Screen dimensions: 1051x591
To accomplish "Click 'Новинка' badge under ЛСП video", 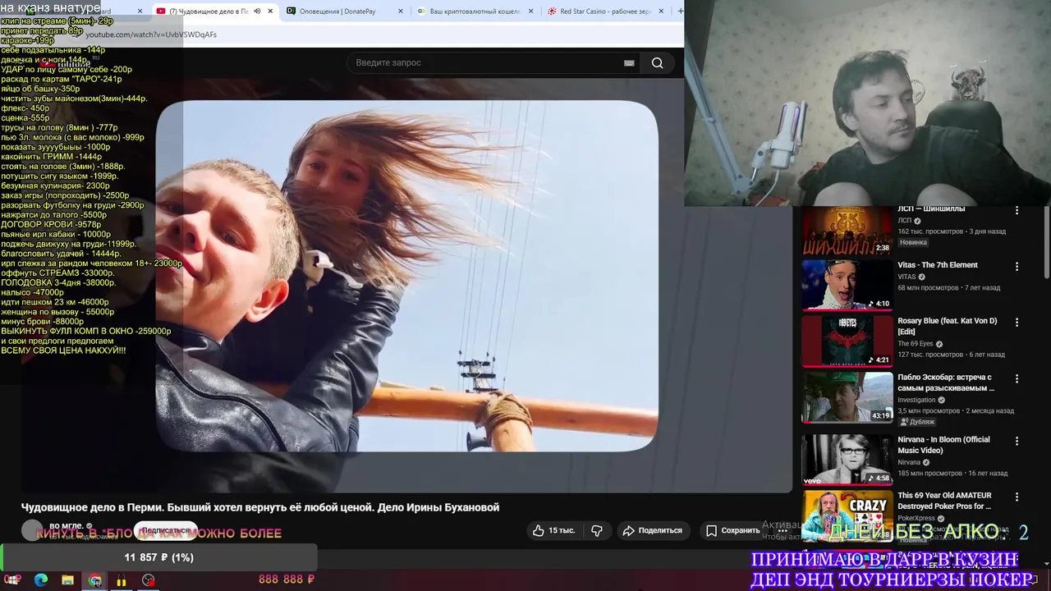I will tap(913, 243).
